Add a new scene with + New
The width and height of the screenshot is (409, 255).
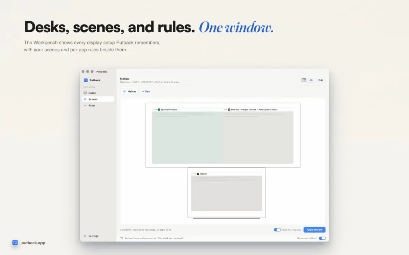pos(146,91)
